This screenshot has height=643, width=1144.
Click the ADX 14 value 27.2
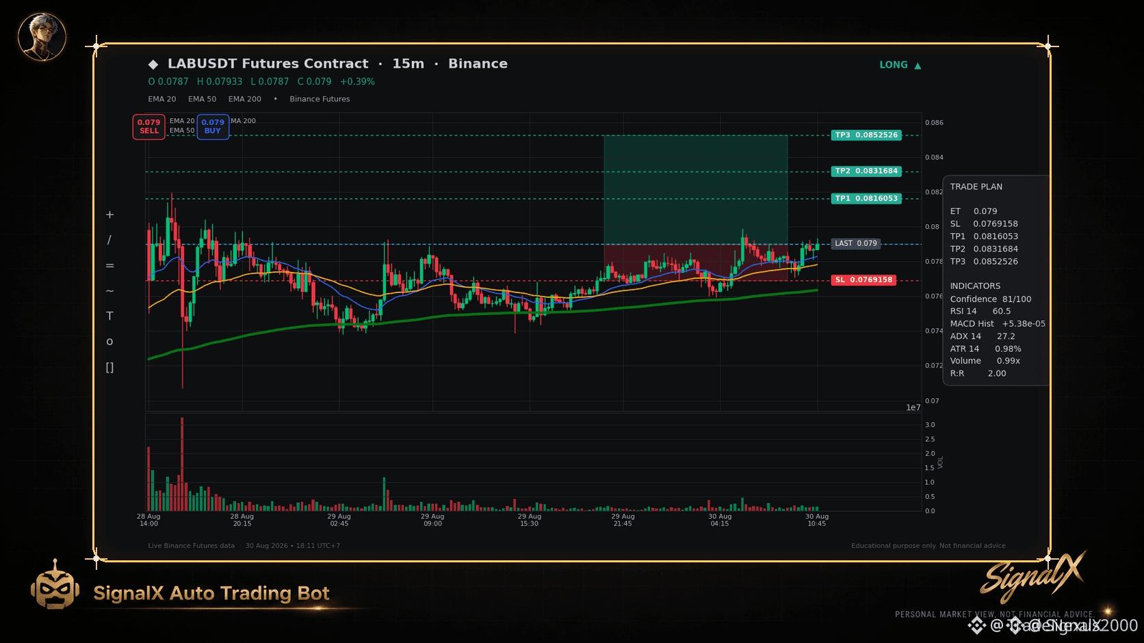[x=1006, y=336]
